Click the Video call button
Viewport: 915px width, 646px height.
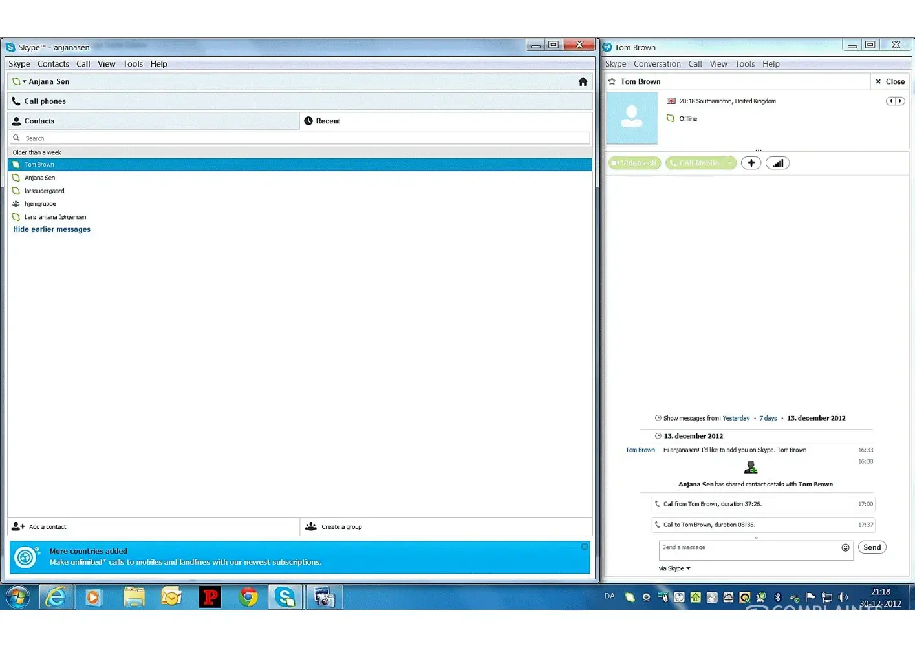click(x=634, y=163)
